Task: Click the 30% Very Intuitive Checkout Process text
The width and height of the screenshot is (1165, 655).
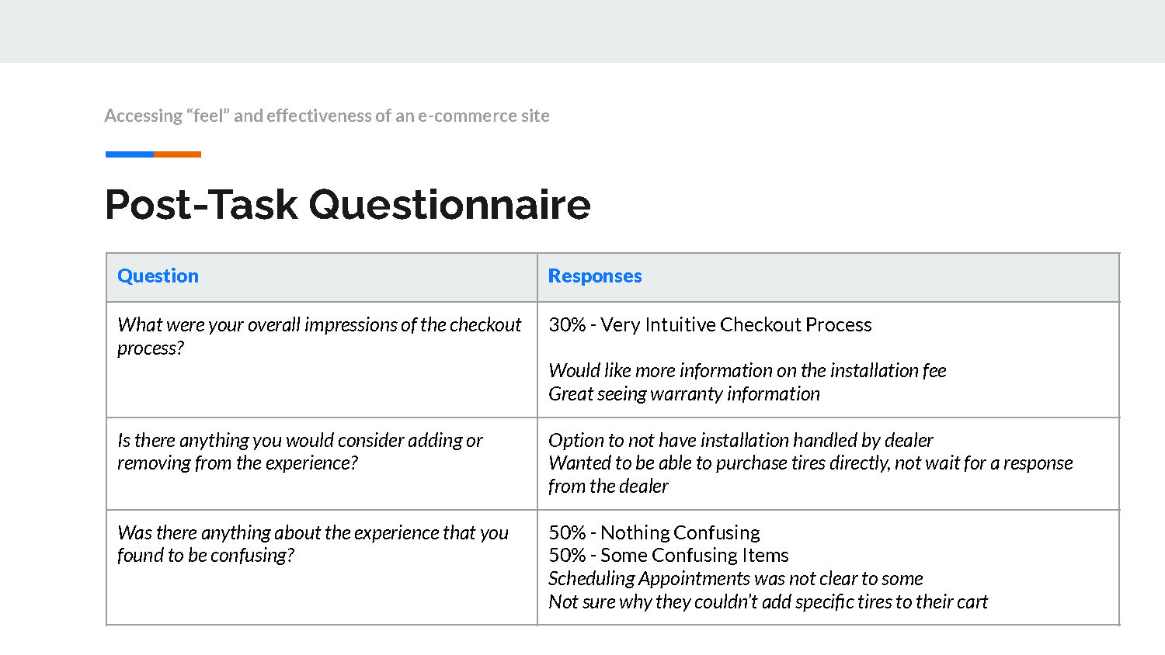Action: [x=710, y=324]
